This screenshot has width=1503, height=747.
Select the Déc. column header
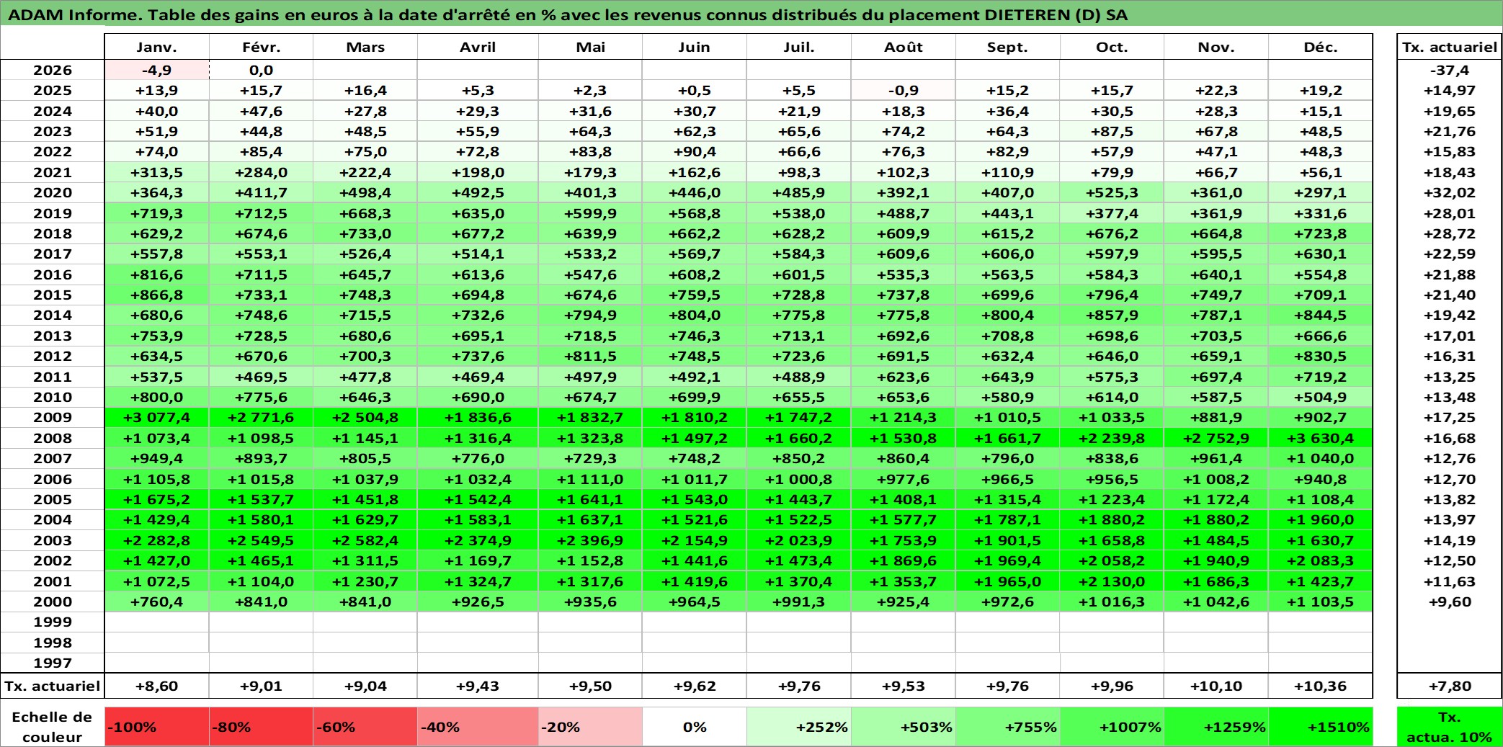(x=1321, y=47)
